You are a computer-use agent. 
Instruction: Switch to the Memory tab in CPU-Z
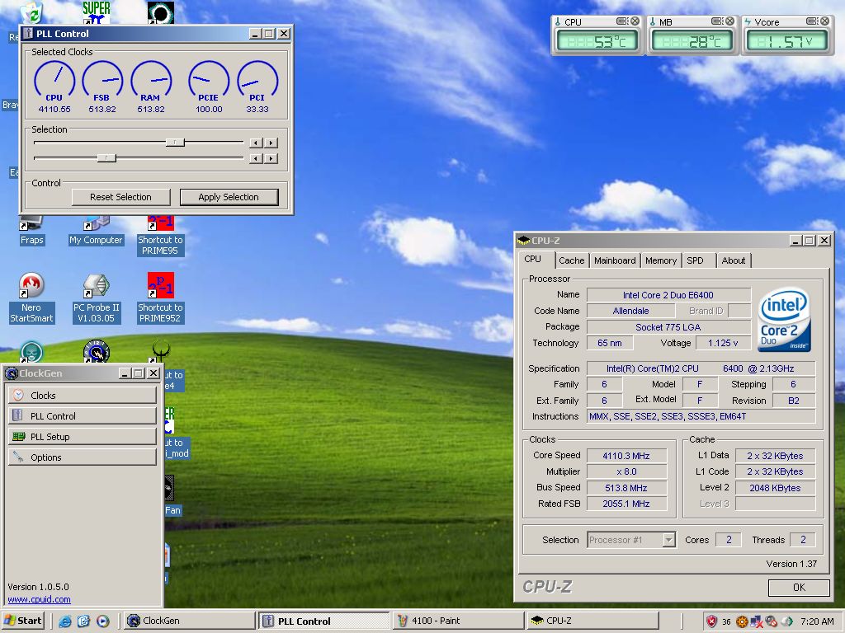click(x=660, y=260)
